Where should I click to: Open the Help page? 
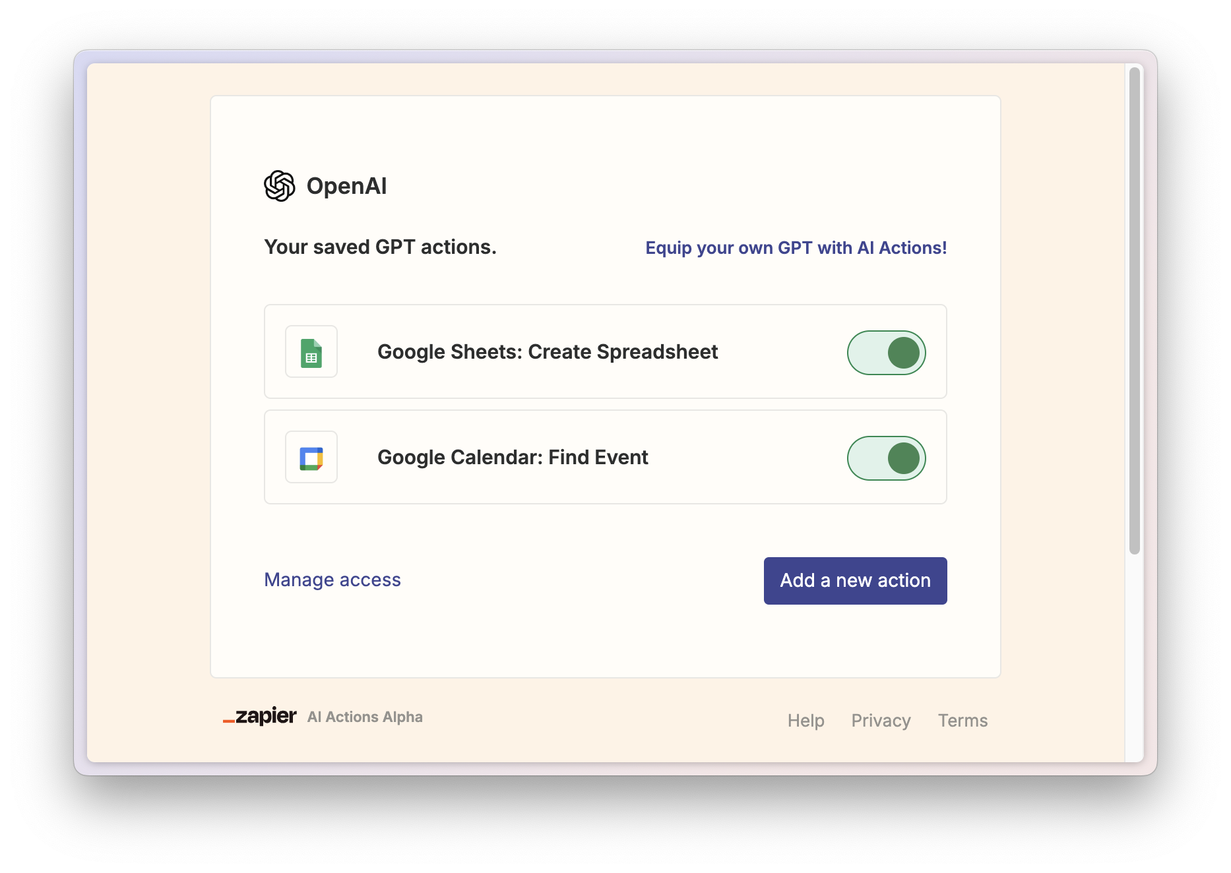coord(805,720)
